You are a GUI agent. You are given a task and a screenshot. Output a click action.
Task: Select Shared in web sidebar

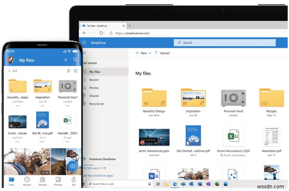pyautogui.click(x=105, y=96)
